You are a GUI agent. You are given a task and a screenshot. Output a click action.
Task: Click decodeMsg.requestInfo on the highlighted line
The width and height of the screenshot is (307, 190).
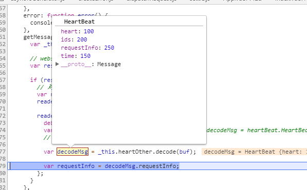tap(142, 166)
